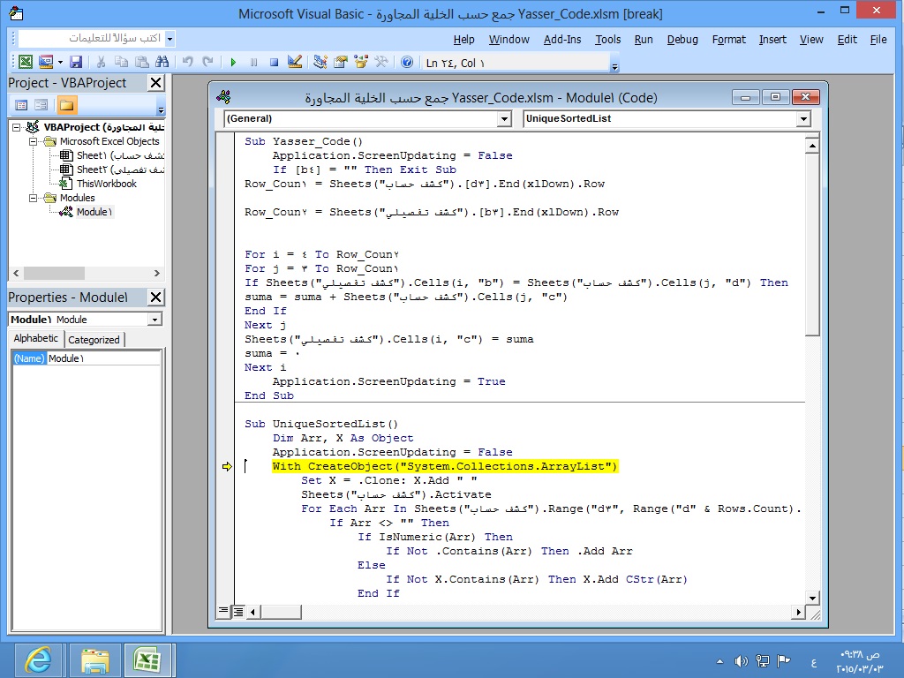Open the (General) object dropdown
Image resolution: width=904 pixels, height=678 pixels.
[x=504, y=119]
